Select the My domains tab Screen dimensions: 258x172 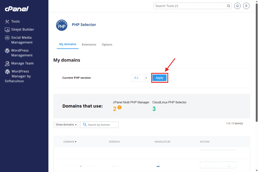tap(68, 44)
